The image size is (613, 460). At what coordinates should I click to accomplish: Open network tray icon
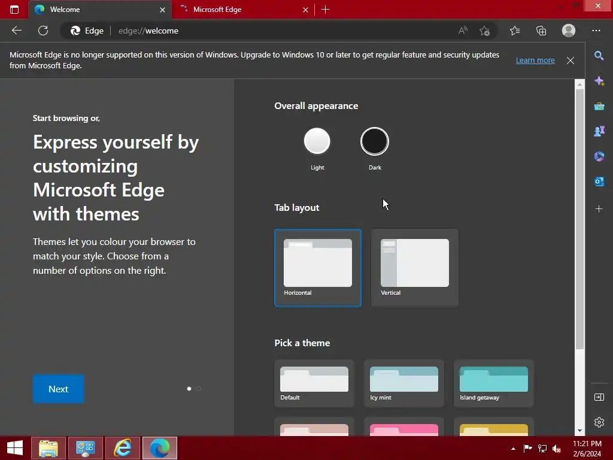(542, 449)
